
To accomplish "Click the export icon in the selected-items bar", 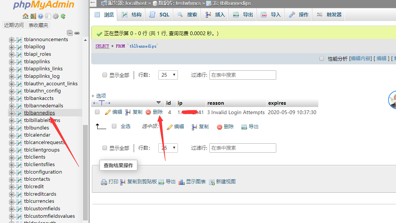I will tap(244, 127).
